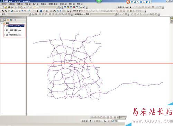The height and width of the screenshot is (126, 173).
Task: Open the 窗口 menu
Action: [x=72, y=4]
